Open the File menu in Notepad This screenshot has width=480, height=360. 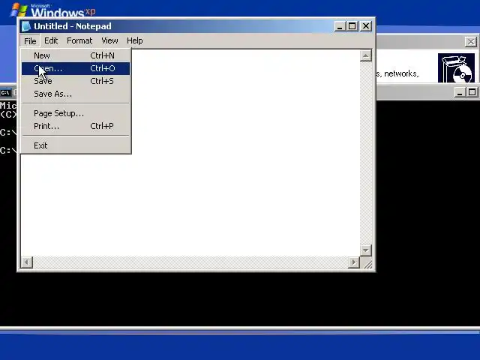tap(30, 40)
